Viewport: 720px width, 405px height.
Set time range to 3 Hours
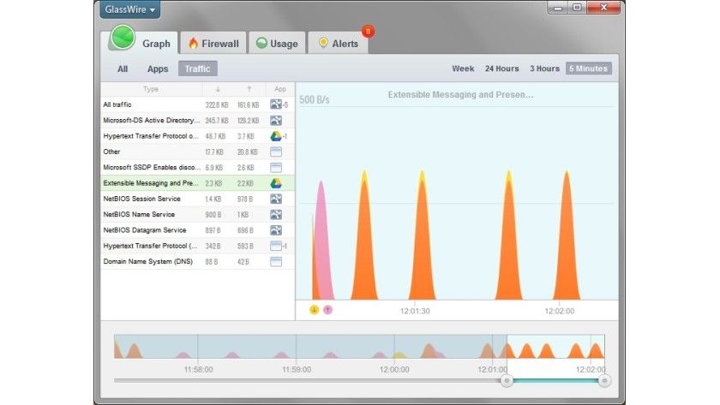pyautogui.click(x=544, y=68)
